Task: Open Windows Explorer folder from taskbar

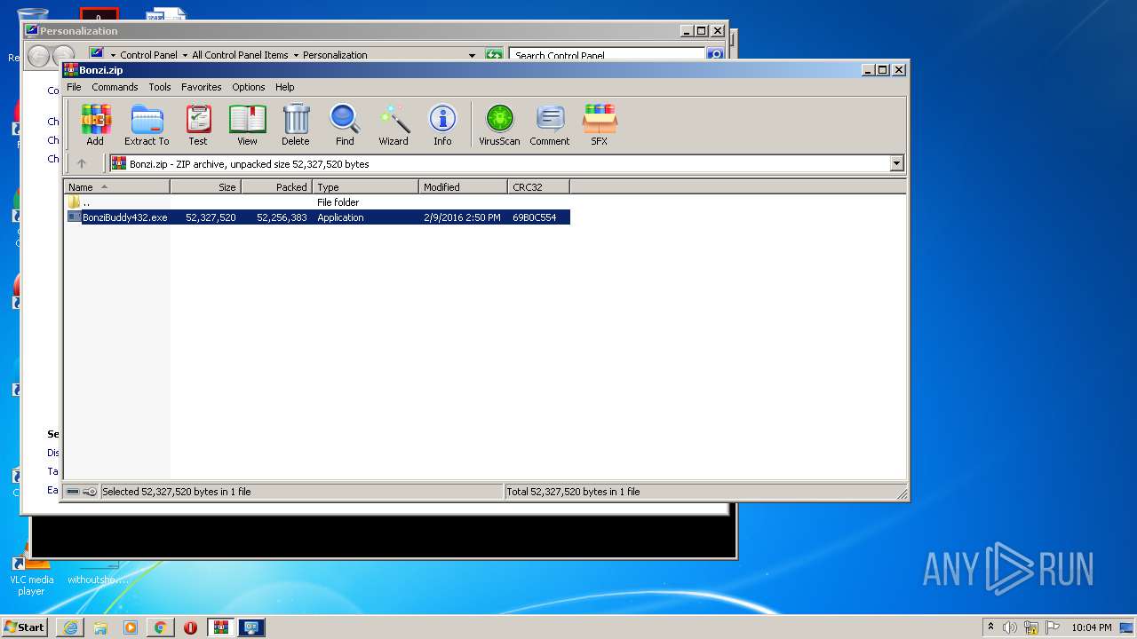Action: pyautogui.click(x=100, y=627)
